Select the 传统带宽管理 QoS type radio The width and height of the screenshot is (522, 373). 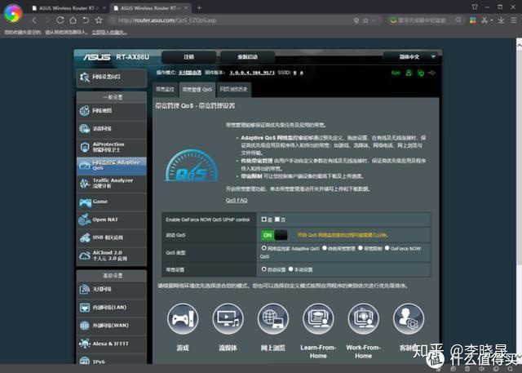[x=325, y=248]
